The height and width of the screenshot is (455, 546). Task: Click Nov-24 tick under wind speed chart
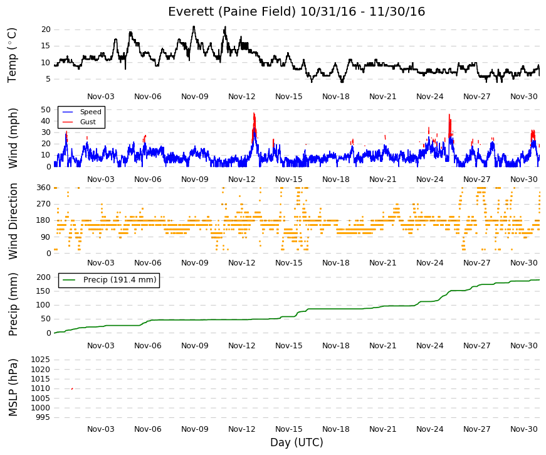tap(429, 179)
